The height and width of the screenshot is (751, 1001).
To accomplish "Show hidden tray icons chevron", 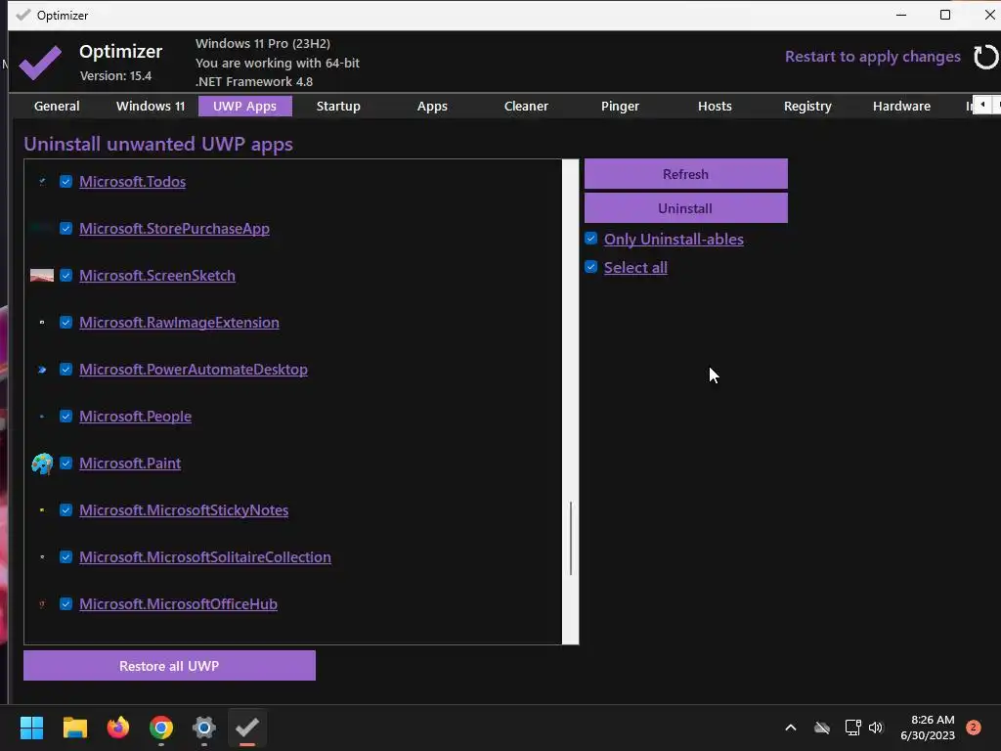I will [x=790, y=728].
